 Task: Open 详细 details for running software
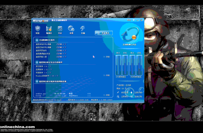point(106,75)
